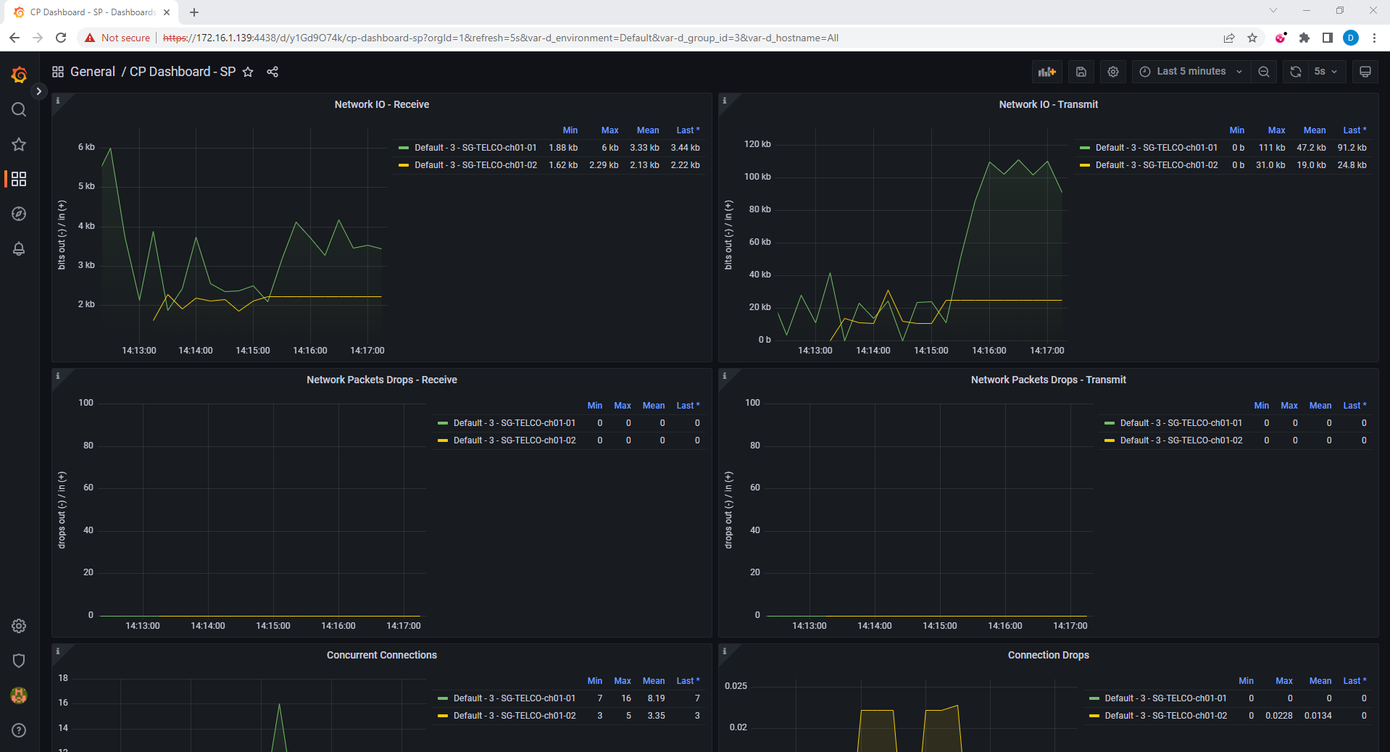1390x752 pixels.
Task: Click the CP Dashboard - SP title
Action: pos(183,72)
